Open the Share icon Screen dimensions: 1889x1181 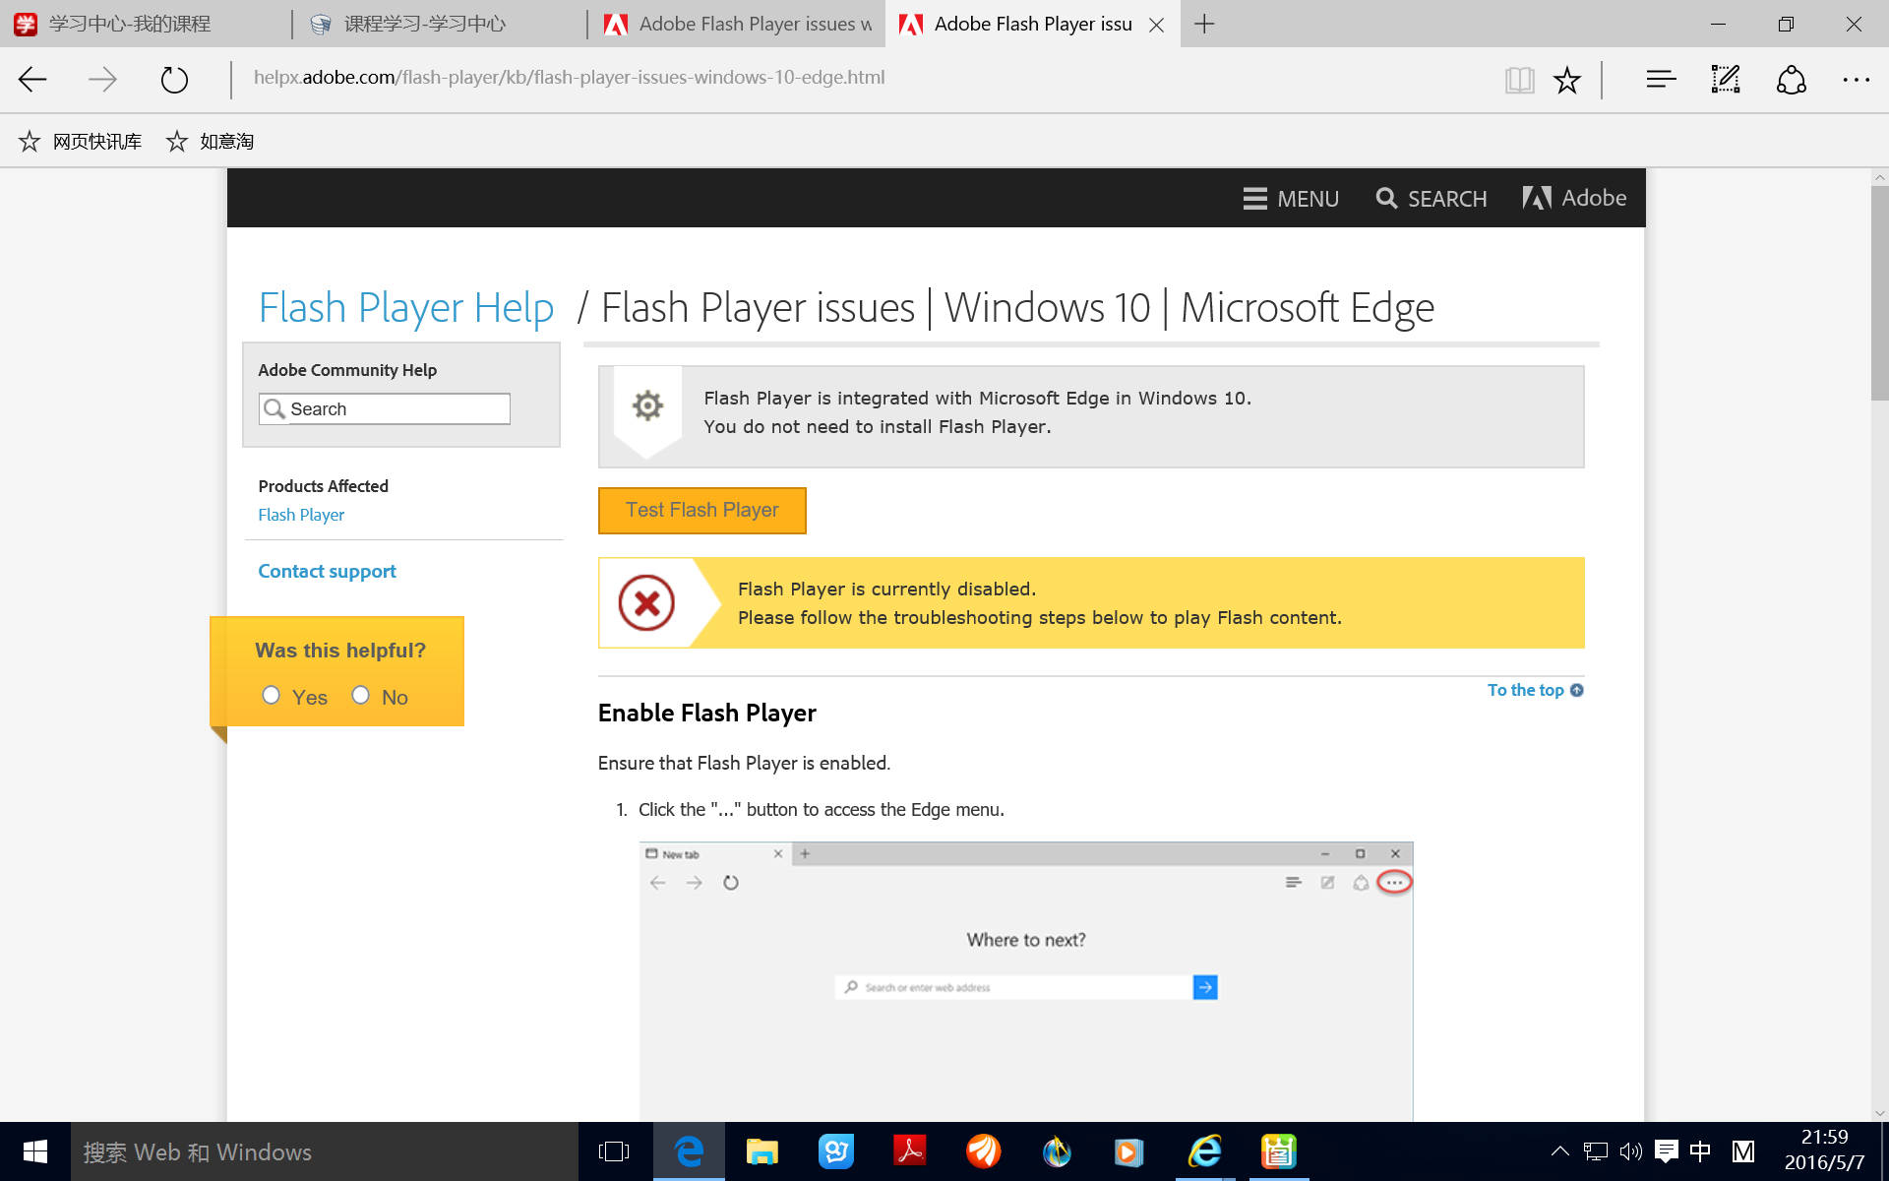point(1792,80)
